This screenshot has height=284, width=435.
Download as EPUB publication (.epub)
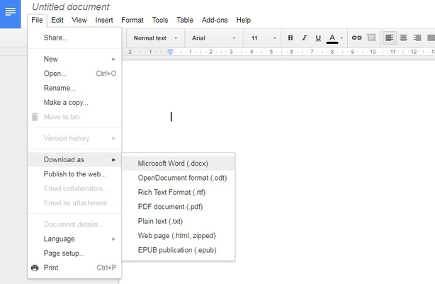tap(179, 250)
